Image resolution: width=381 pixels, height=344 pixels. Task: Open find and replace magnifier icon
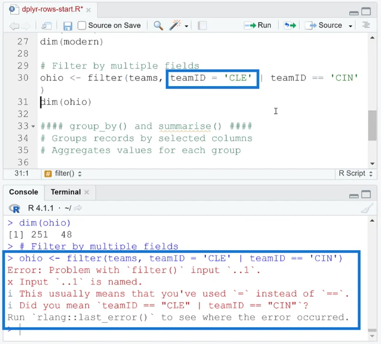click(x=158, y=25)
